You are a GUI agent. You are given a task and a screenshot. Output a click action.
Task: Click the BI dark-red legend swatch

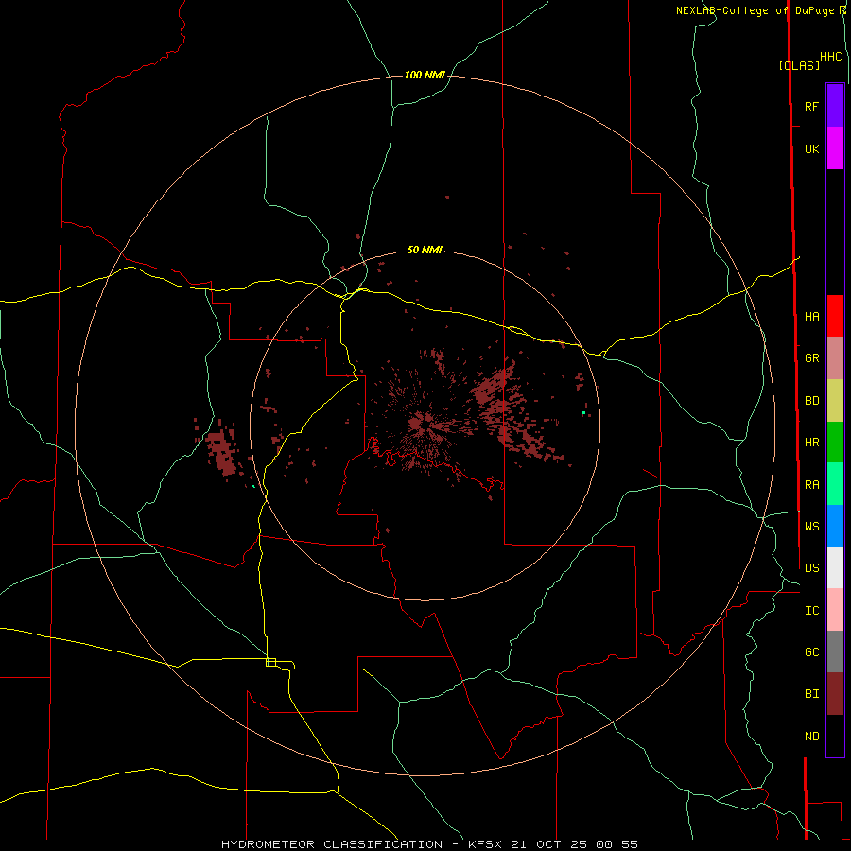(835, 693)
